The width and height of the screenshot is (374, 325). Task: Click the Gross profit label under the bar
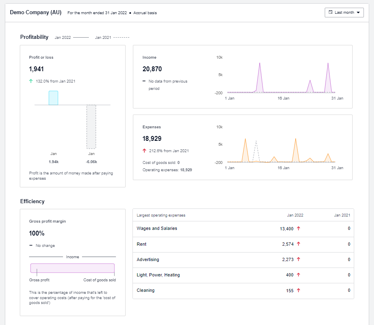pos(39,280)
